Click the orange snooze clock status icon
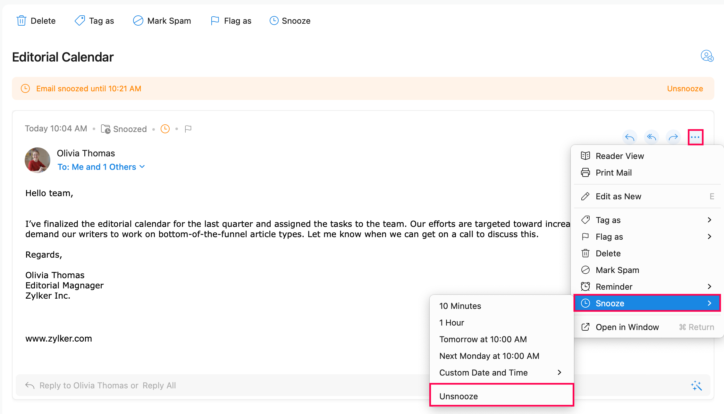 (165, 129)
